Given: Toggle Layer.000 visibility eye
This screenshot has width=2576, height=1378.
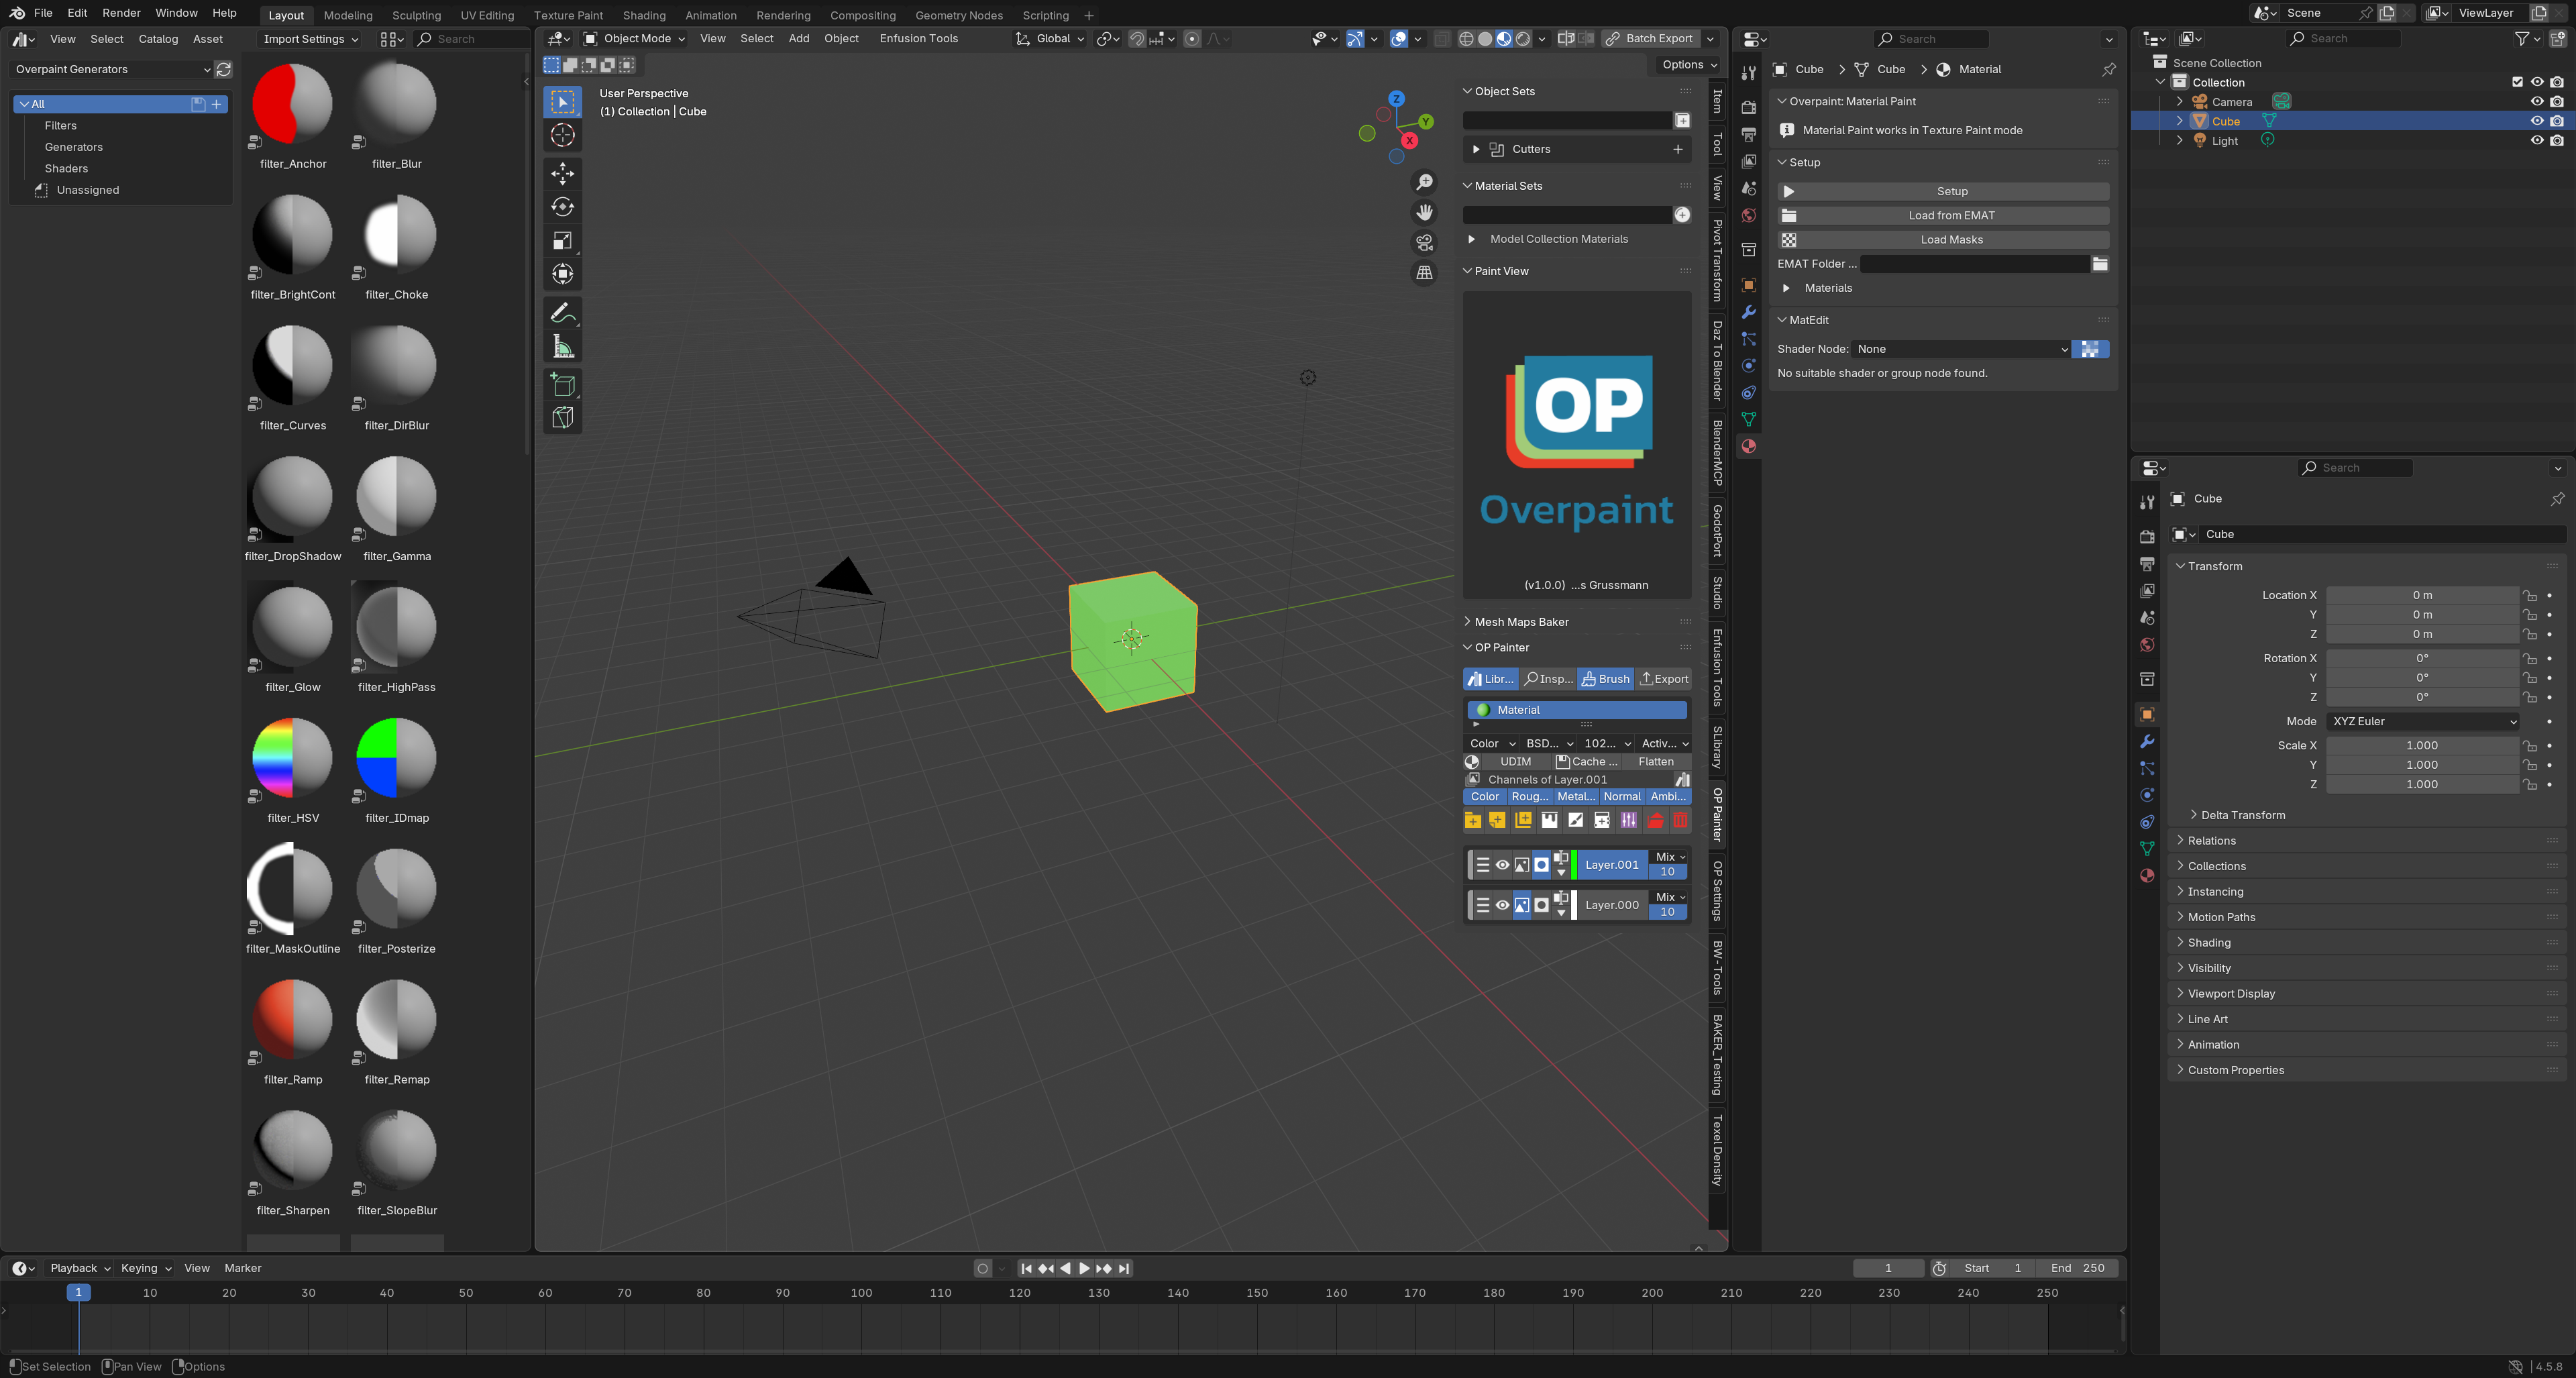Looking at the screenshot, I should point(1502,905).
